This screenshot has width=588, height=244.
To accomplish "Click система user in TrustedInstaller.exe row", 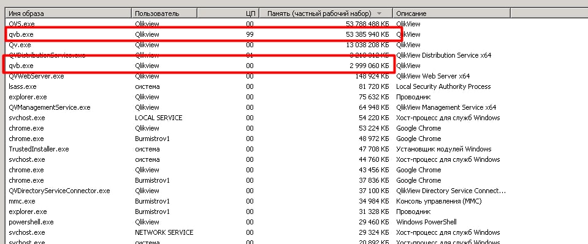I will [147, 149].
